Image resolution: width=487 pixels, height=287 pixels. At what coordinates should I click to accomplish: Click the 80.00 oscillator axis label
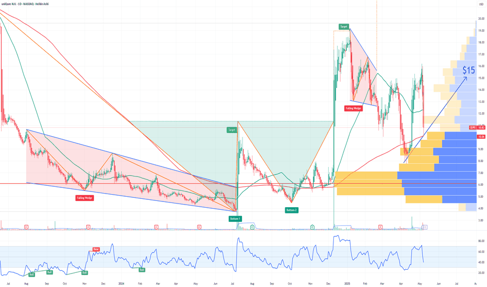[481, 241]
